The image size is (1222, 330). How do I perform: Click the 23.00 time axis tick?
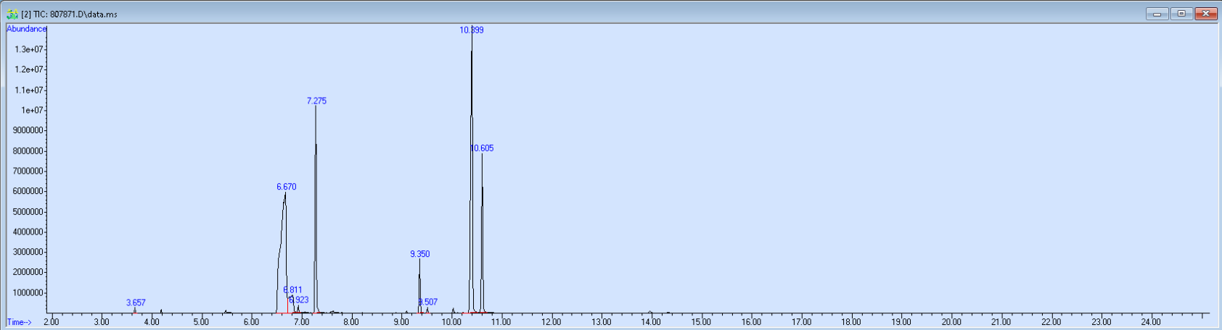1102,322
